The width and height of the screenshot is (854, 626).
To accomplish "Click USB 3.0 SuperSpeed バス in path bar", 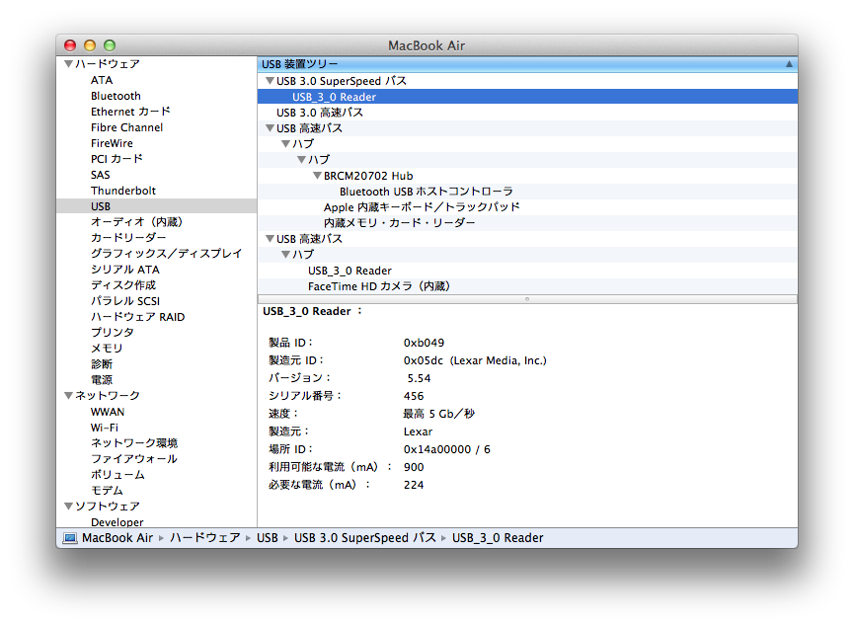I will pos(365,538).
